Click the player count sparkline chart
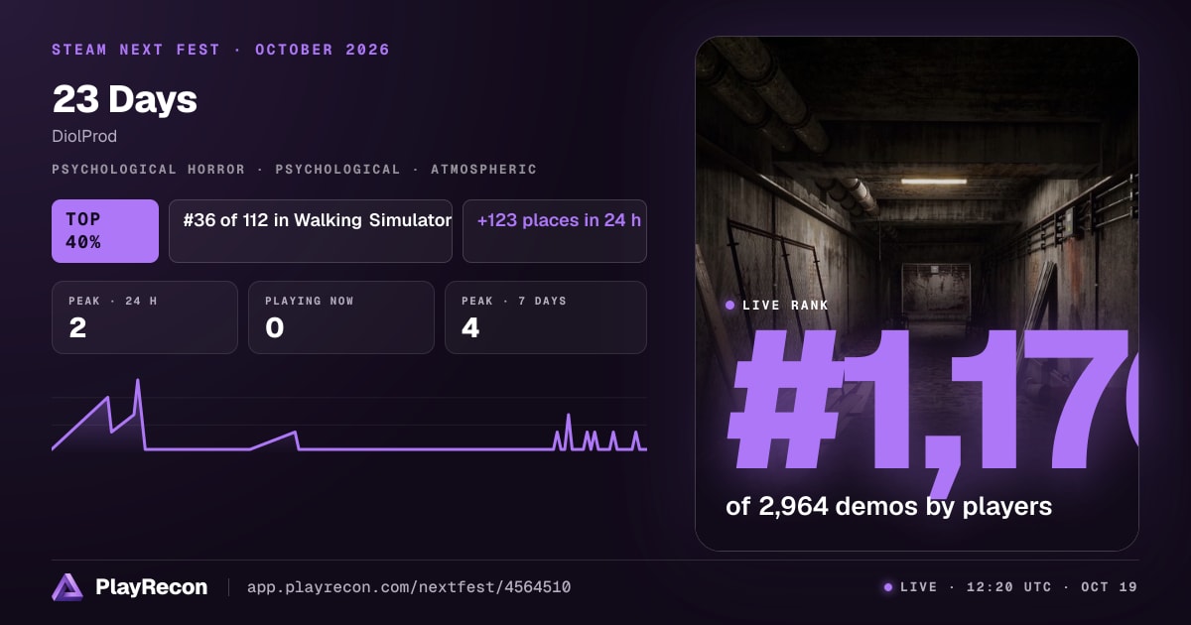 (x=349, y=417)
